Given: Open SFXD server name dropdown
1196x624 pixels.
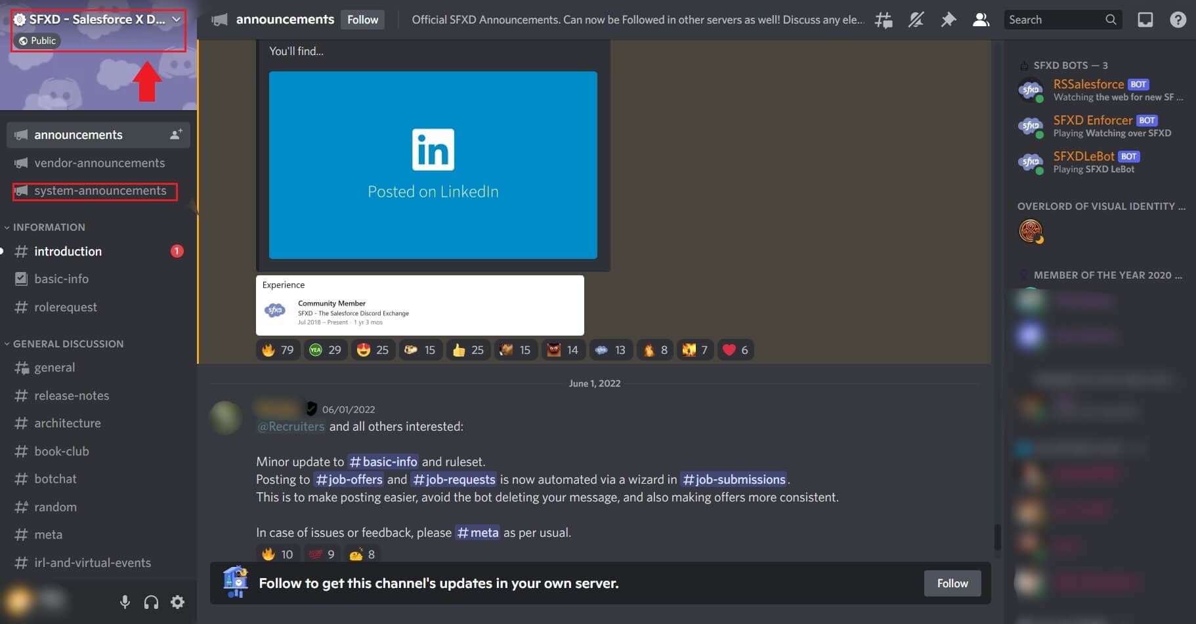Looking at the screenshot, I should pyautogui.click(x=98, y=20).
